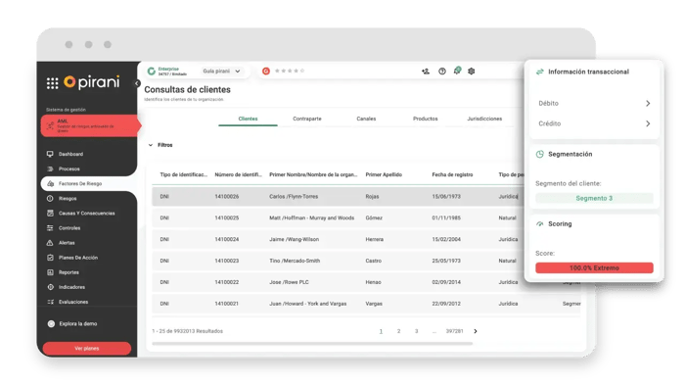Click identification number 14100024
Viewport: 685px width, 385px height.
(227, 239)
